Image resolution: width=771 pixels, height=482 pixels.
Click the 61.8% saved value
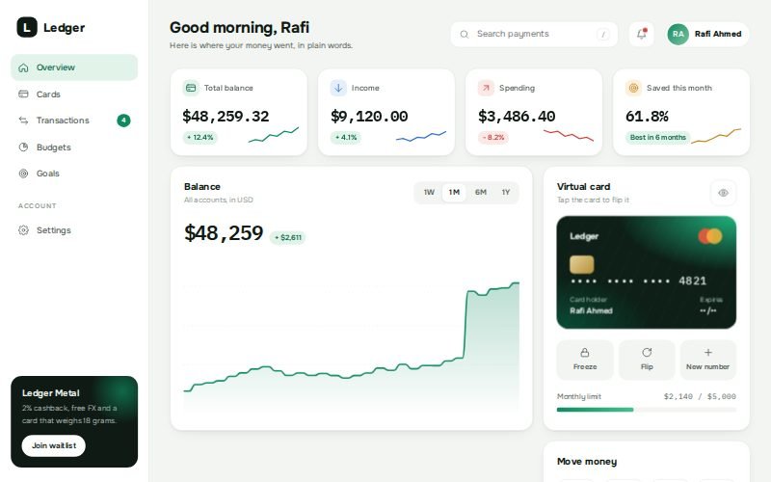click(647, 117)
